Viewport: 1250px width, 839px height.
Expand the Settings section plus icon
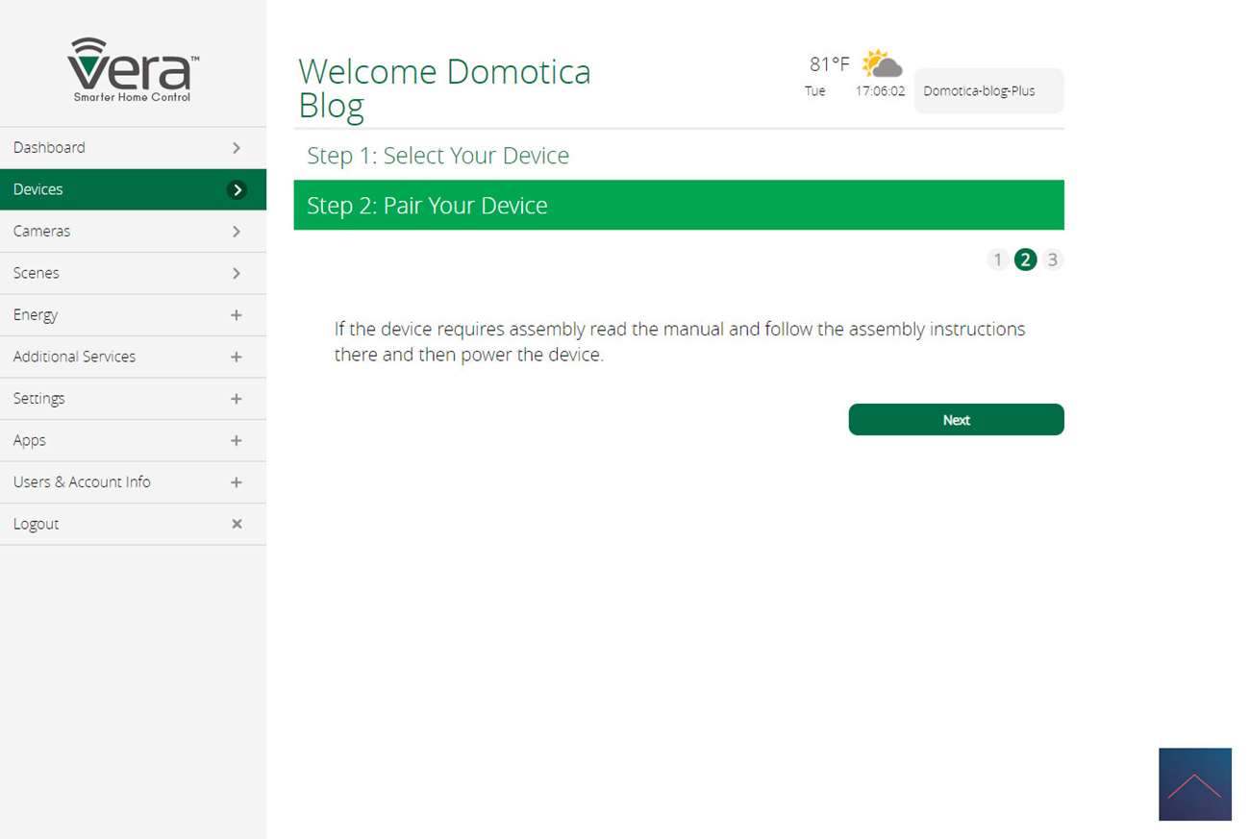pos(237,399)
